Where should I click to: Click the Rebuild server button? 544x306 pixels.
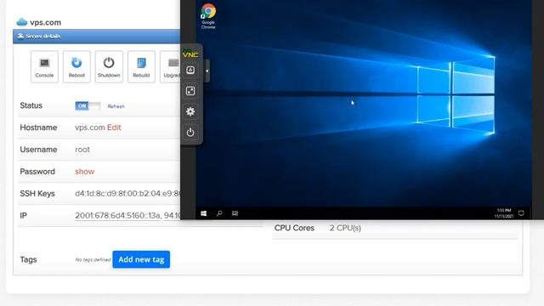click(141, 66)
